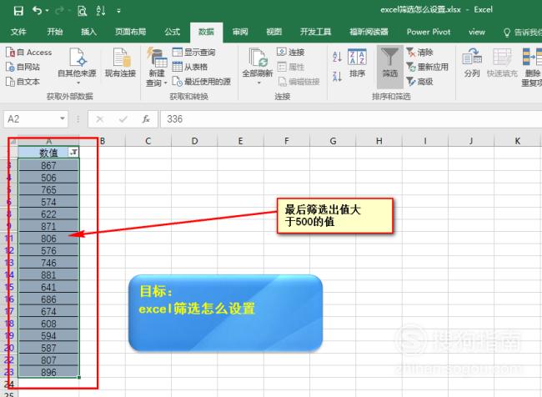Click the quick access sort A-Z icon

[x=101, y=11]
